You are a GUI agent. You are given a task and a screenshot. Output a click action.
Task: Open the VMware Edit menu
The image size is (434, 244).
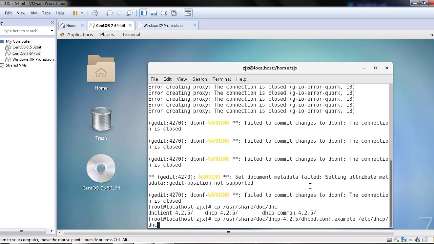click(8, 13)
